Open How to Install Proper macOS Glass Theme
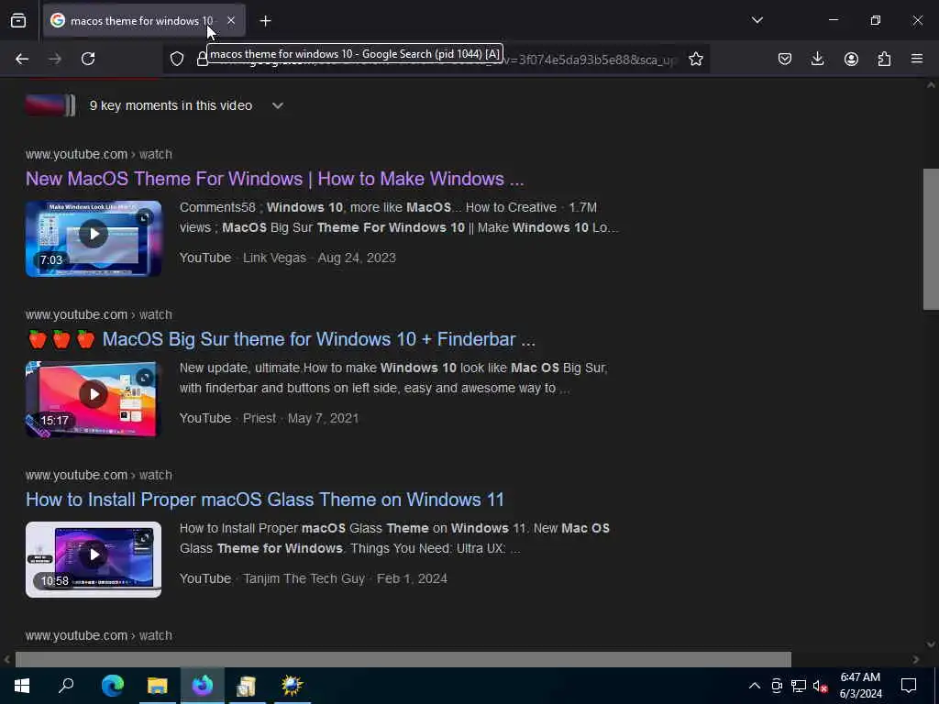 pyautogui.click(x=265, y=500)
